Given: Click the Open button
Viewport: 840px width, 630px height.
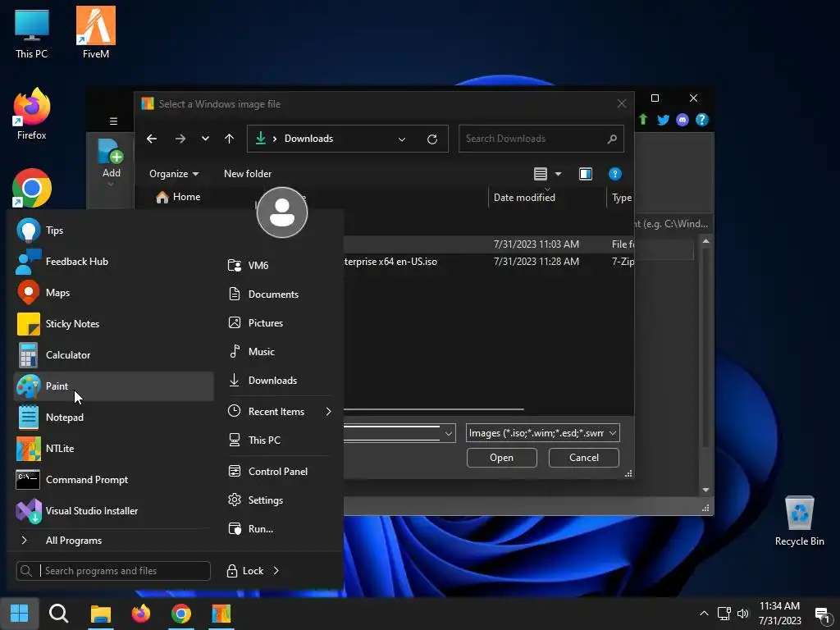Looking at the screenshot, I should coord(501,458).
